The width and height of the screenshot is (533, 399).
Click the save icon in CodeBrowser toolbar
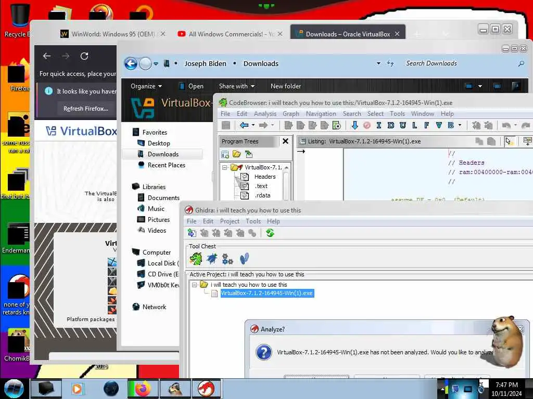pyautogui.click(x=226, y=125)
